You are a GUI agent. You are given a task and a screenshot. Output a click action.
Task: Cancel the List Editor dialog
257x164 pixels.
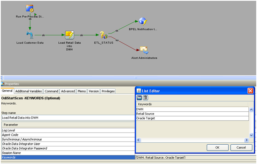point(241,148)
